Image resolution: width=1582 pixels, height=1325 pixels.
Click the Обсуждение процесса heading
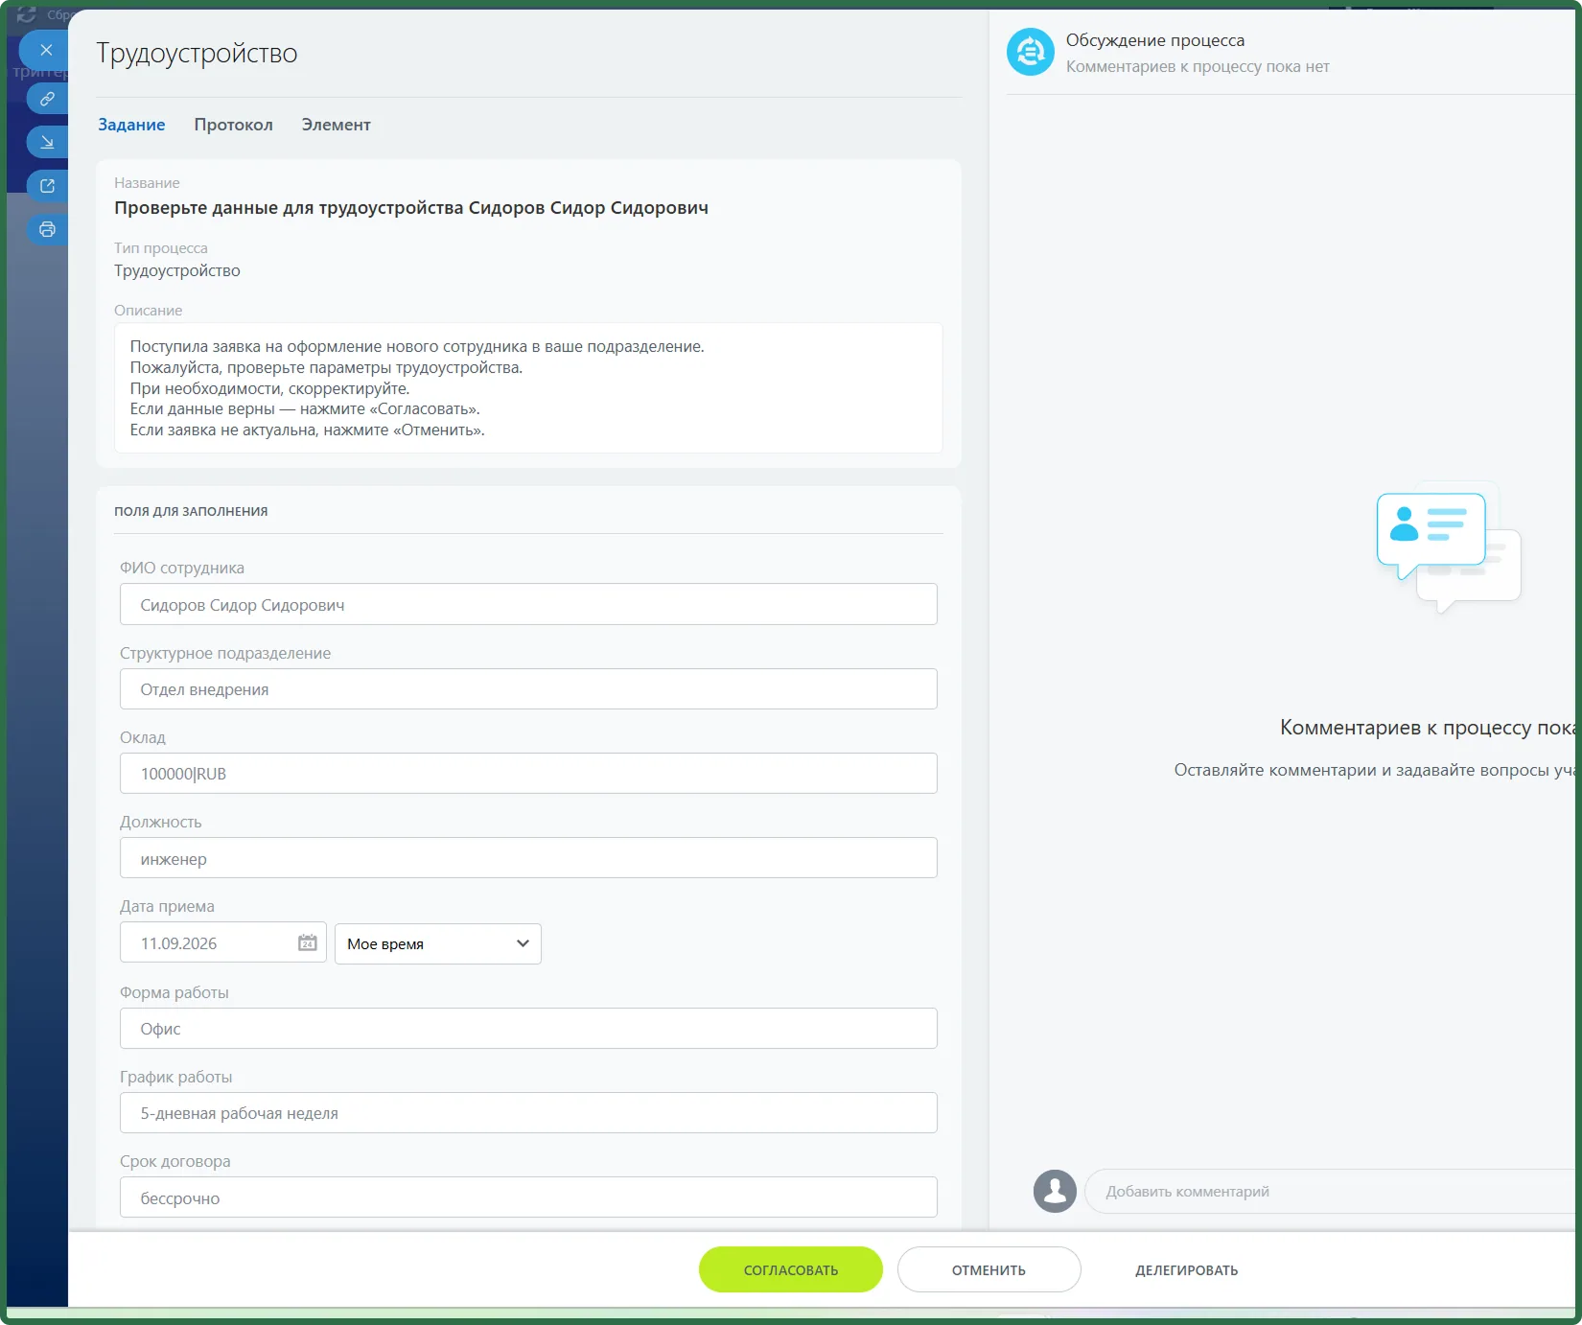coord(1155,40)
